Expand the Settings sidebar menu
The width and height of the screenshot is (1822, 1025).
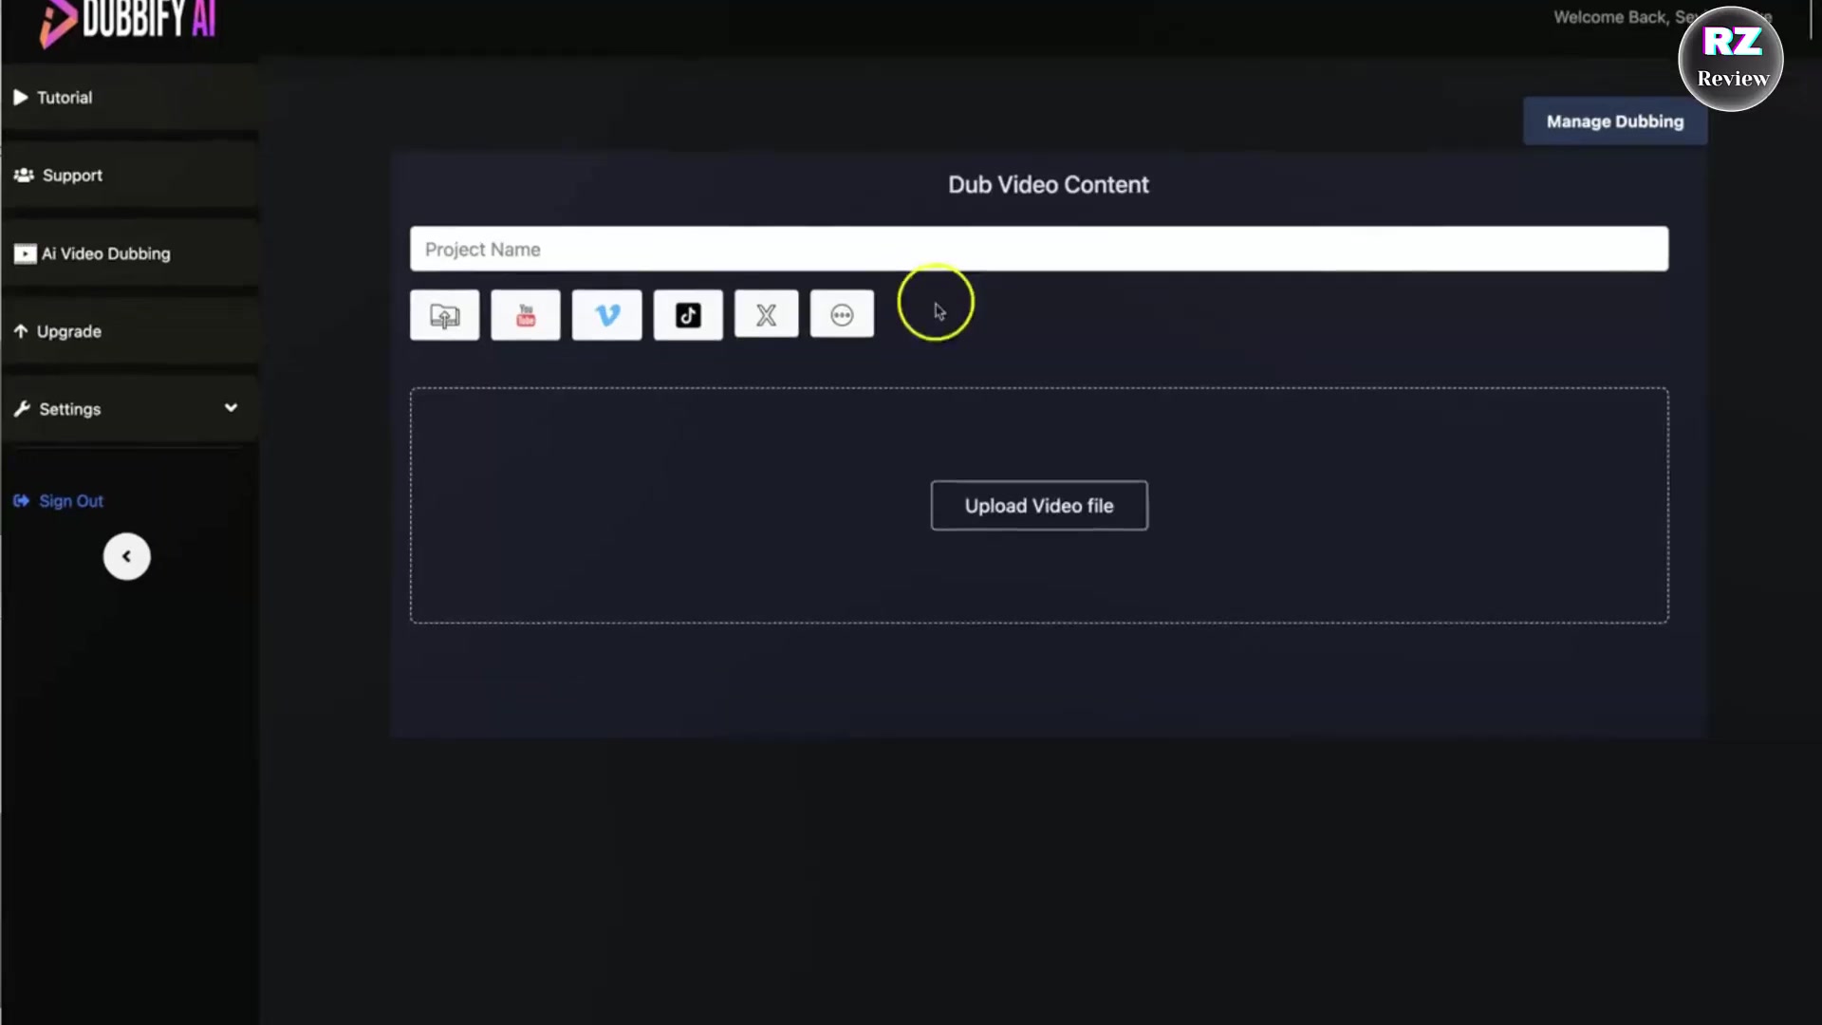(129, 409)
